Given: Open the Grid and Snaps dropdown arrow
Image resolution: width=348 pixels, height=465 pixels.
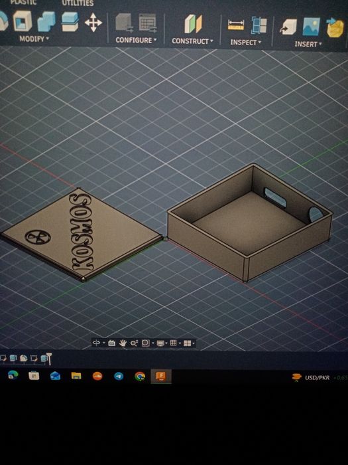Looking at the screenshot, I should coord(180,343).
